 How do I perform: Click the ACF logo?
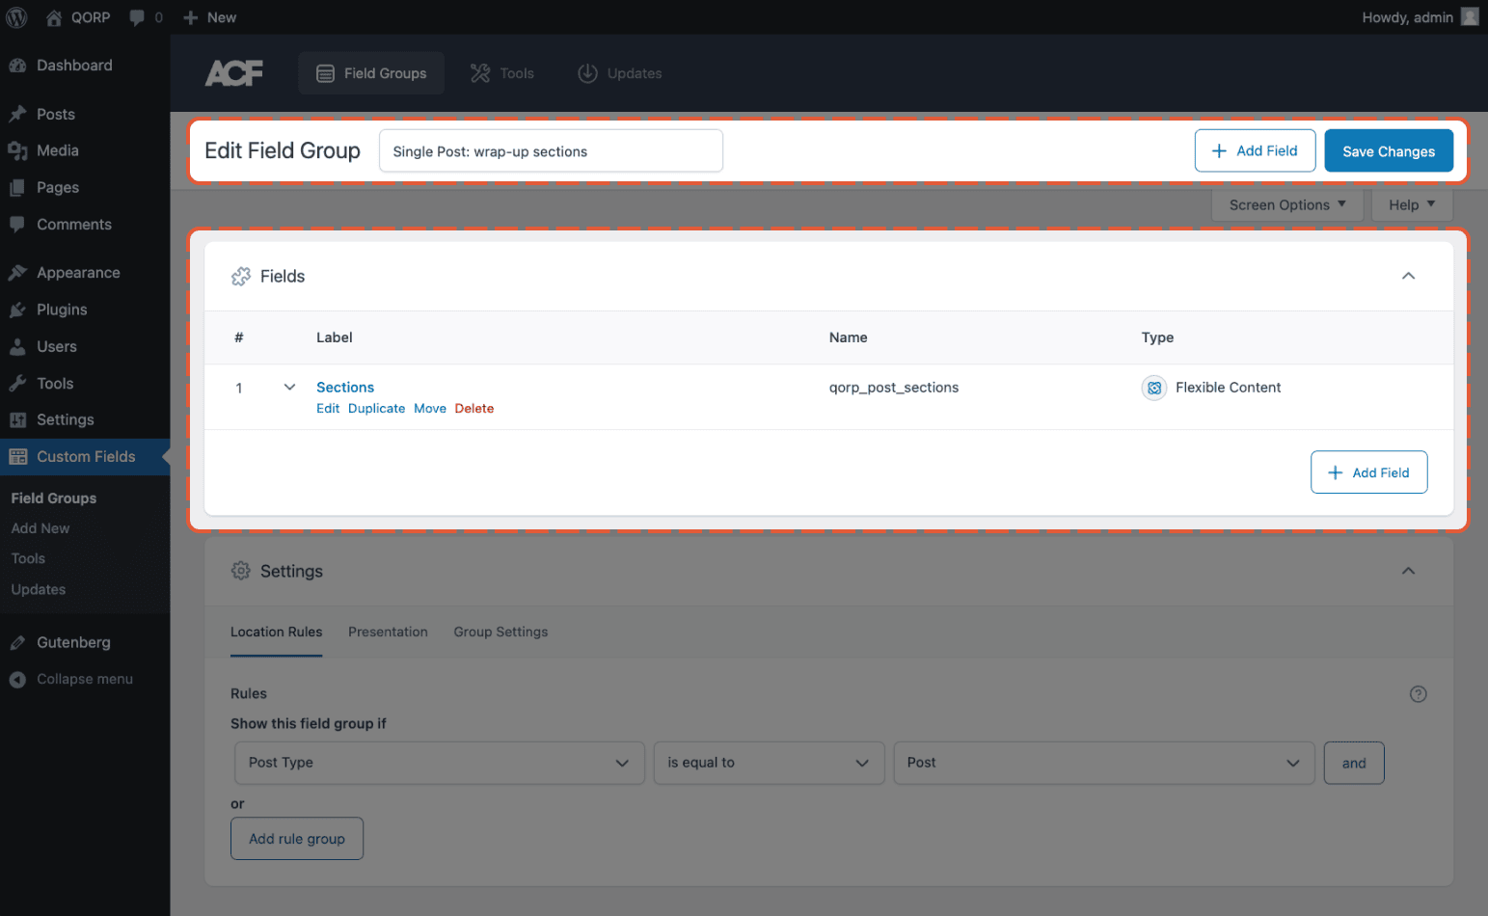coord(233,72)
